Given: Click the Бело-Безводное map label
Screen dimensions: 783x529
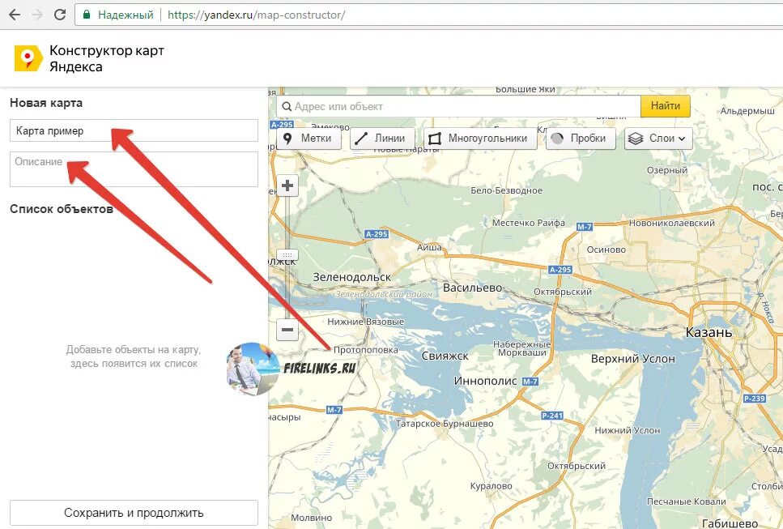Looking at the screenshot, I should click(506, 190).
